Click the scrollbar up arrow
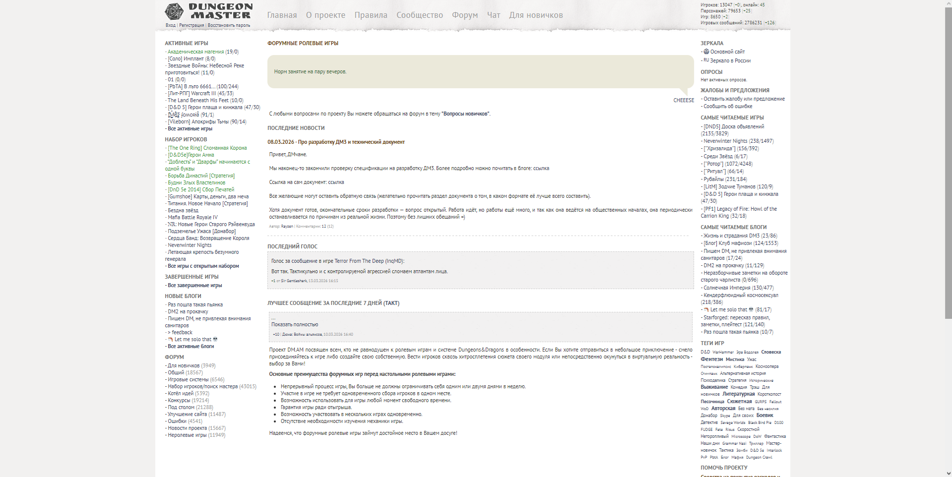Image resolution: width=952 pixels, height=477 pixels. click(x=948, y=3)
